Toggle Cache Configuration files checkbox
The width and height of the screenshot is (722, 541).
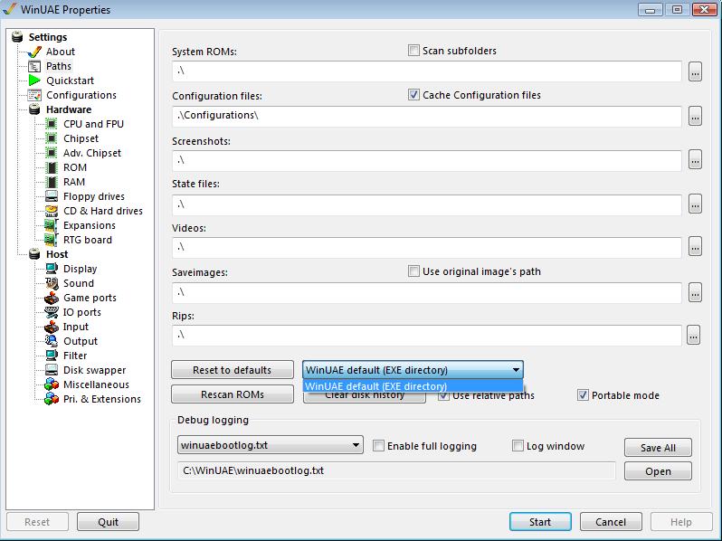(x=413, y=95)
